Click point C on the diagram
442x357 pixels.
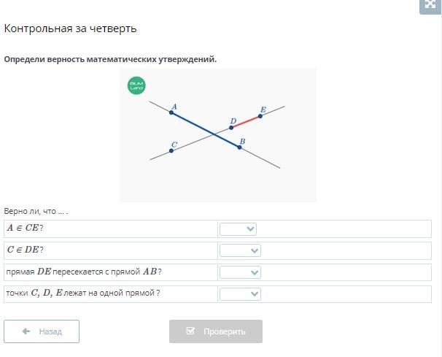171,150
